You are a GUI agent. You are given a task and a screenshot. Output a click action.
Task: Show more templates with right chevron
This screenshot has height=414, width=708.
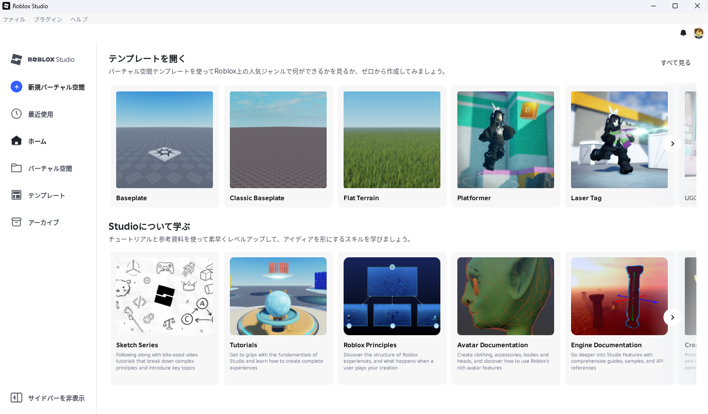coord(672,144)
